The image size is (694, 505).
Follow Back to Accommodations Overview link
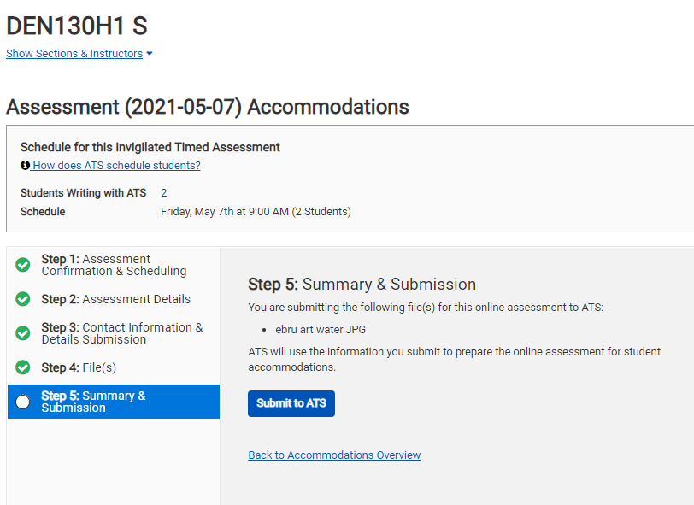334,455
